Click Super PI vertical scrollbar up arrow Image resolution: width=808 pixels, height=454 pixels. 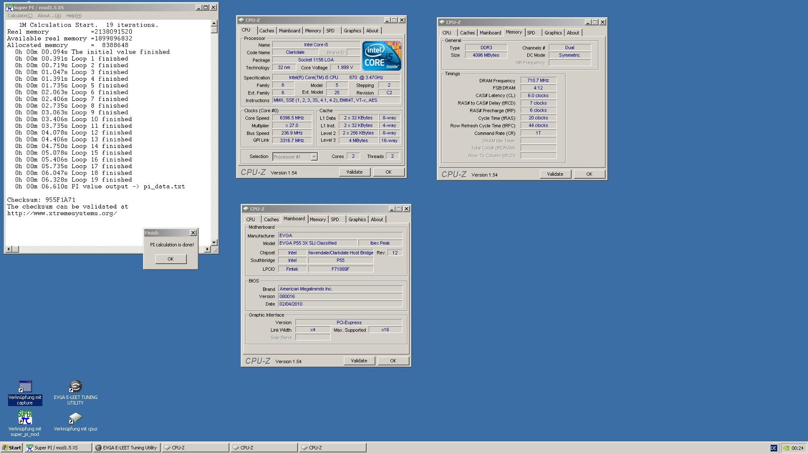pos(214,23)
